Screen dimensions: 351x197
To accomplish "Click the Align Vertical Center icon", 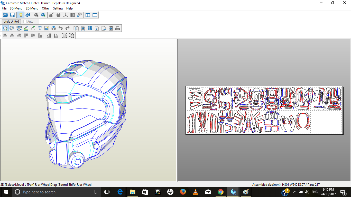I will [x=33, y=35].
